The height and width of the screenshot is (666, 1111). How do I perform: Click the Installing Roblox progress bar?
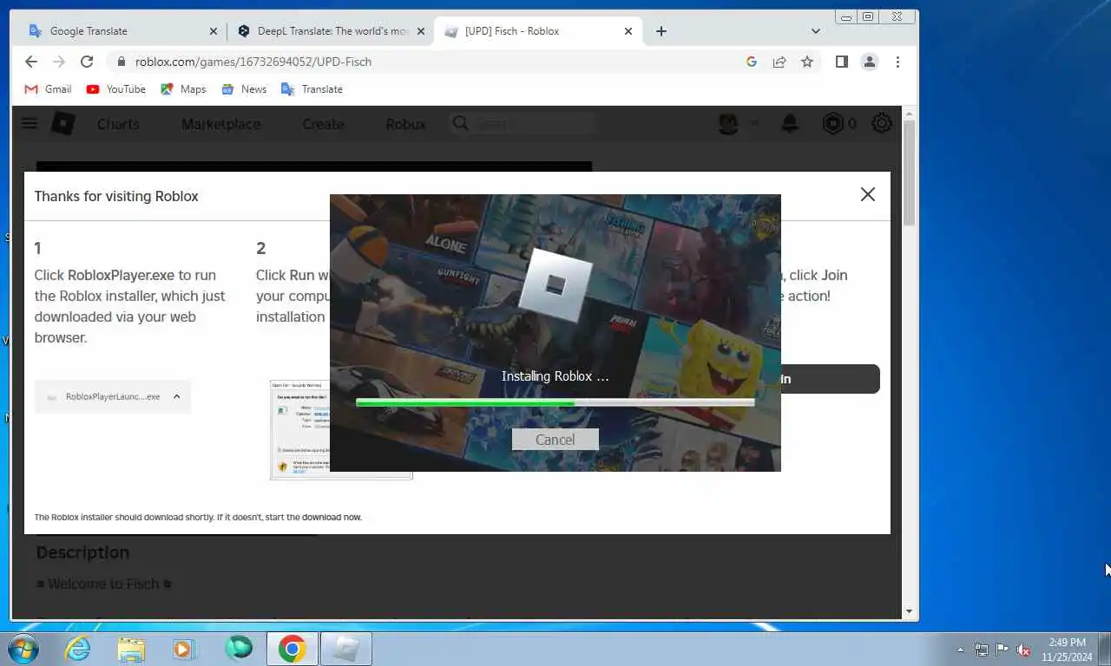click(x=555, y=402)
